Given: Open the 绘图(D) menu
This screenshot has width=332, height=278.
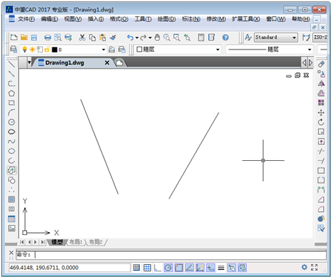Looking at the screenshot, I should pyautogui.click(x=167, y=19).
